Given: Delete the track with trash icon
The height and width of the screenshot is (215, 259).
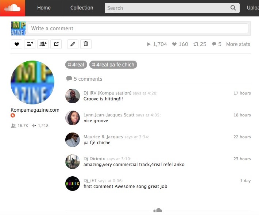Looking at the screenshot, I should [86, 44].
